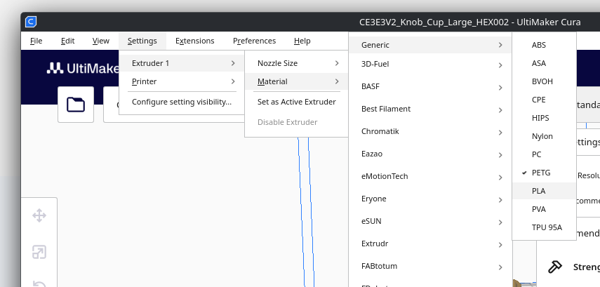This screenshot has width=600, height=287.
Task: Click the Strength wrench icon
Action: 554,267
